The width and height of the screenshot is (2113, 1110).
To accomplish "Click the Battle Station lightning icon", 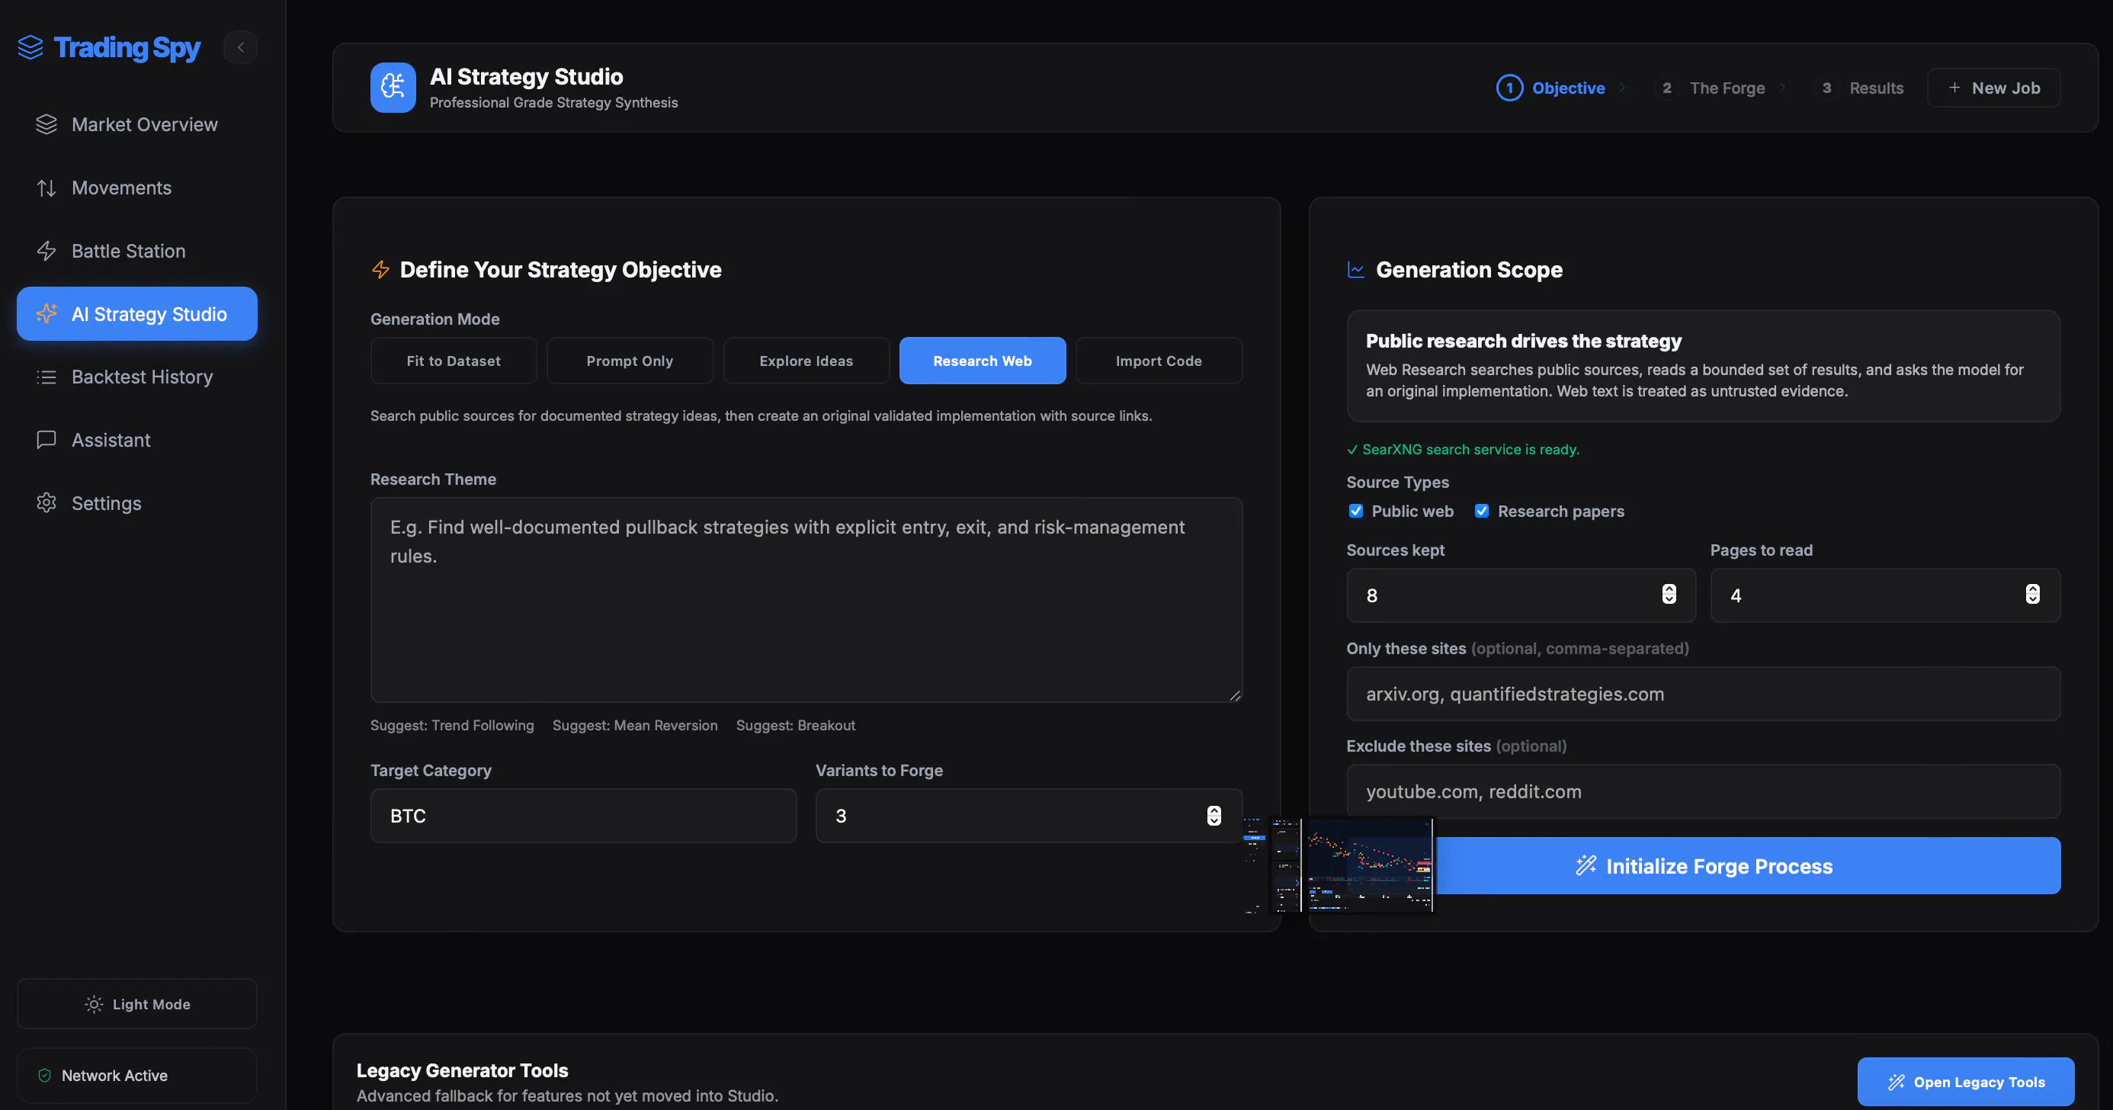I will point(46,251).
